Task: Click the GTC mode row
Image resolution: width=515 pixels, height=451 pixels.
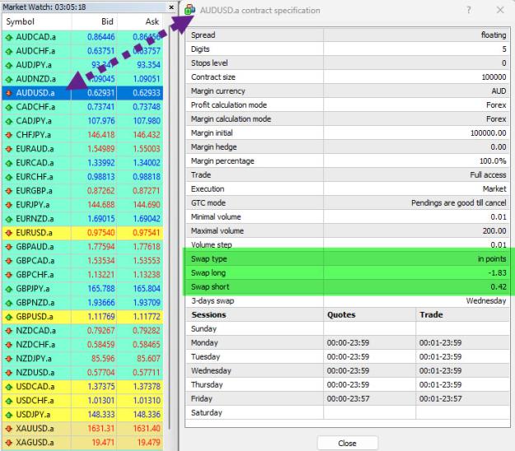Action: point(348,202)
